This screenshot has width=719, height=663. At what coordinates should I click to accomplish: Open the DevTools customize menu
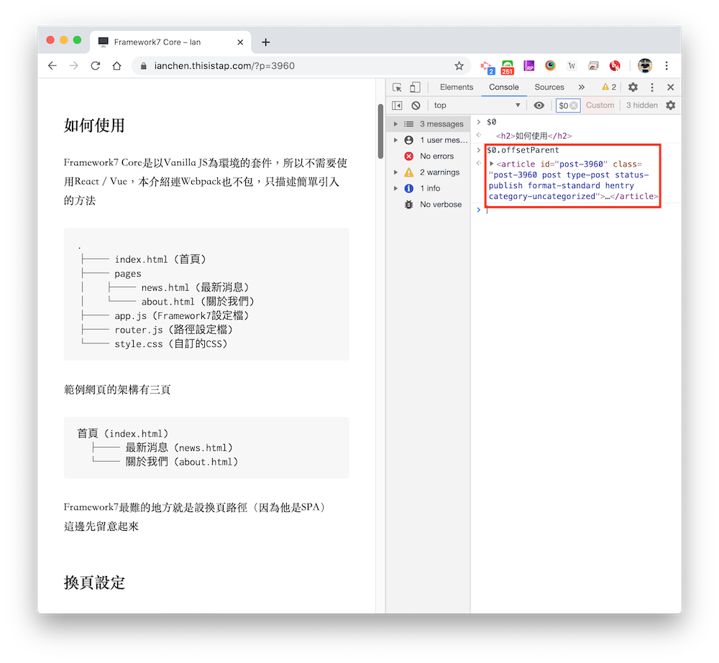tap(651, 87)
